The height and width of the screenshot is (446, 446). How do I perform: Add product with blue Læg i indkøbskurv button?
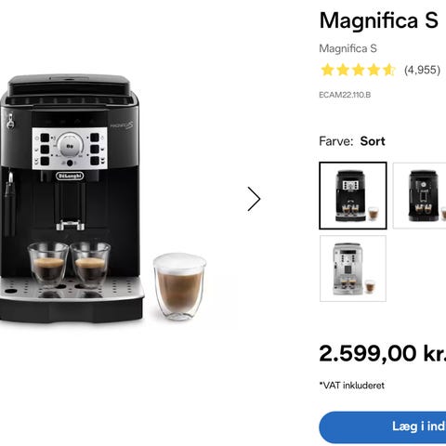point(383,427)
